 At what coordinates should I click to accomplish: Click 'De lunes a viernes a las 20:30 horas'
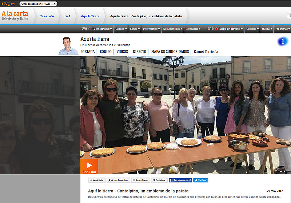(x=105, y=45)
